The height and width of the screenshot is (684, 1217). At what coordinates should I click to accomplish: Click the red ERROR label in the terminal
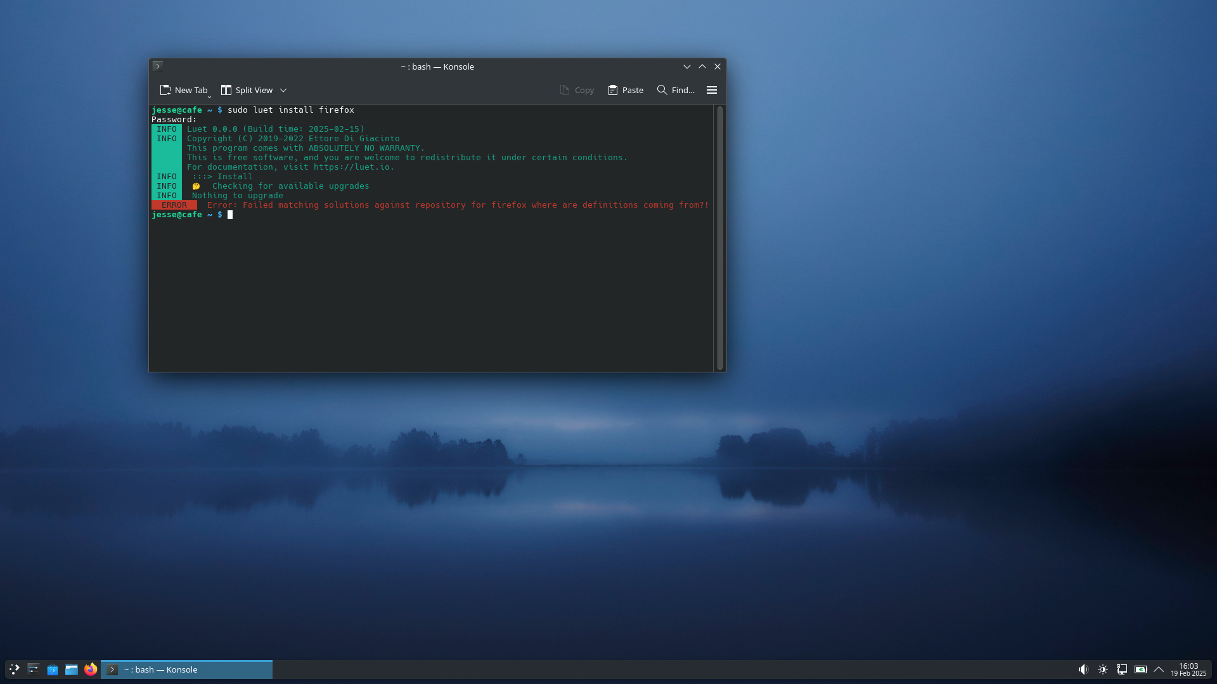pyautogui.click(x=174, y=205)
